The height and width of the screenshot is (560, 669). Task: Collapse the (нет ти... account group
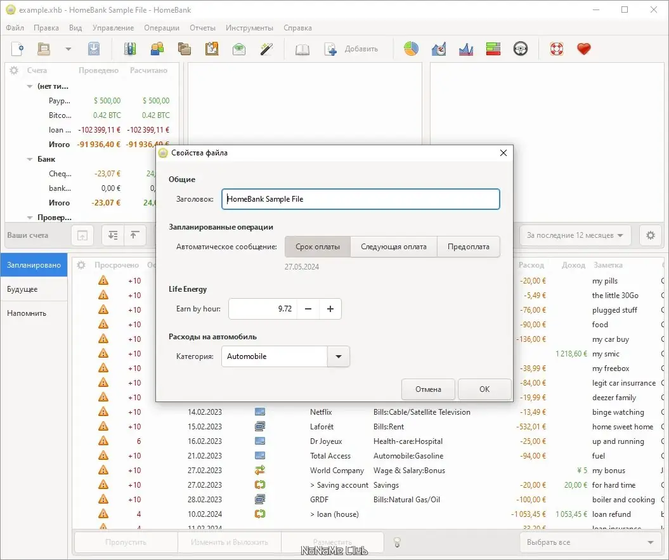(29, 86)
